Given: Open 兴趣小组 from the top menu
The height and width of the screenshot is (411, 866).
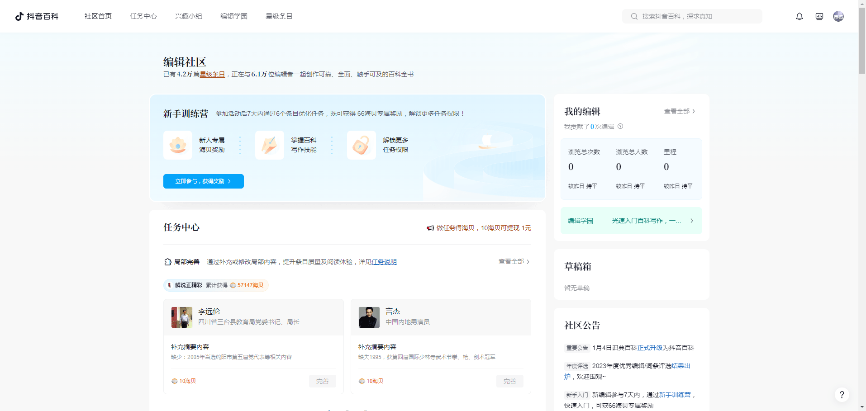Looking at the screenshot, I should pos(188,16).
